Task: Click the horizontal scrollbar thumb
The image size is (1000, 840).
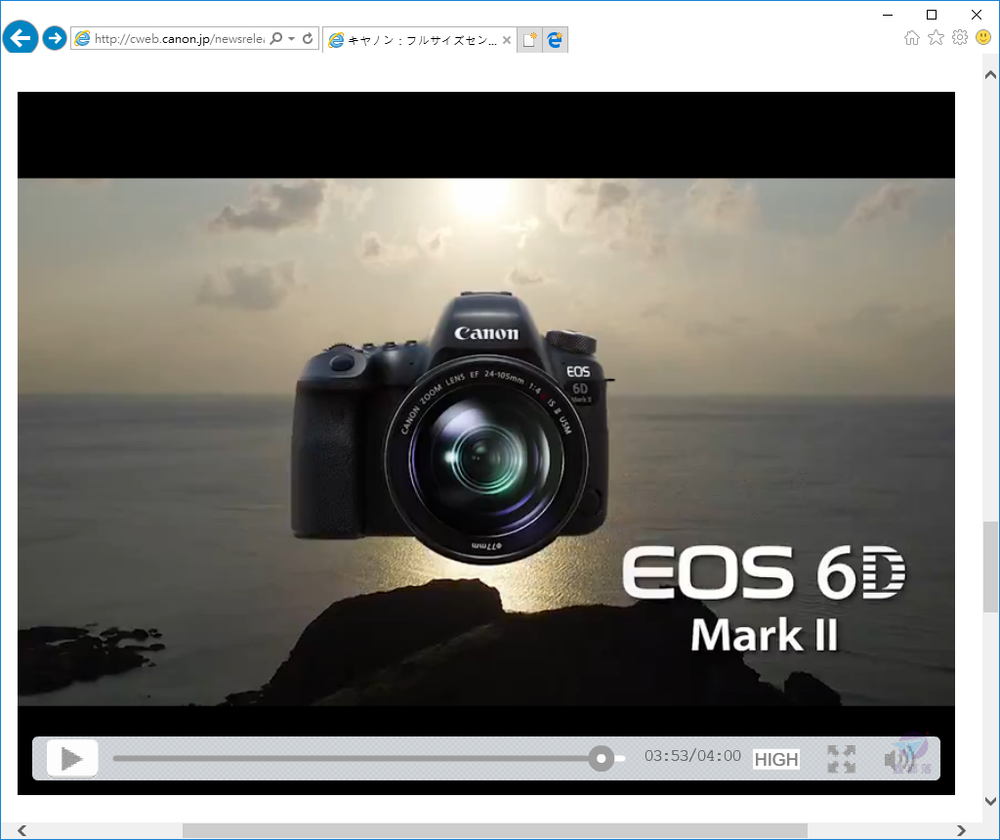Action: [x=495, y=830]
